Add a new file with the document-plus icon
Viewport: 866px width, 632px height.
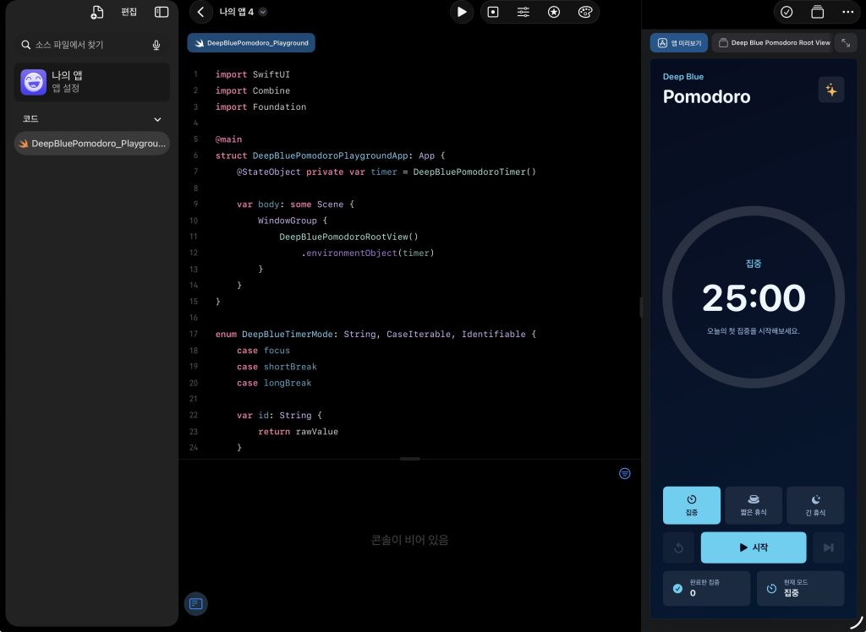(x=96, y=12)
